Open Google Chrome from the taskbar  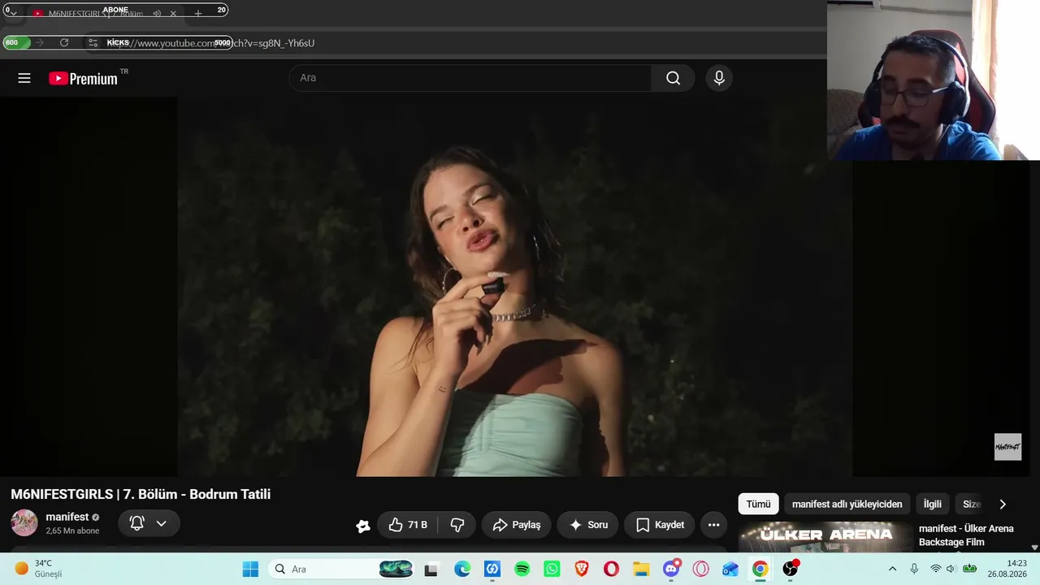point(760,569)
